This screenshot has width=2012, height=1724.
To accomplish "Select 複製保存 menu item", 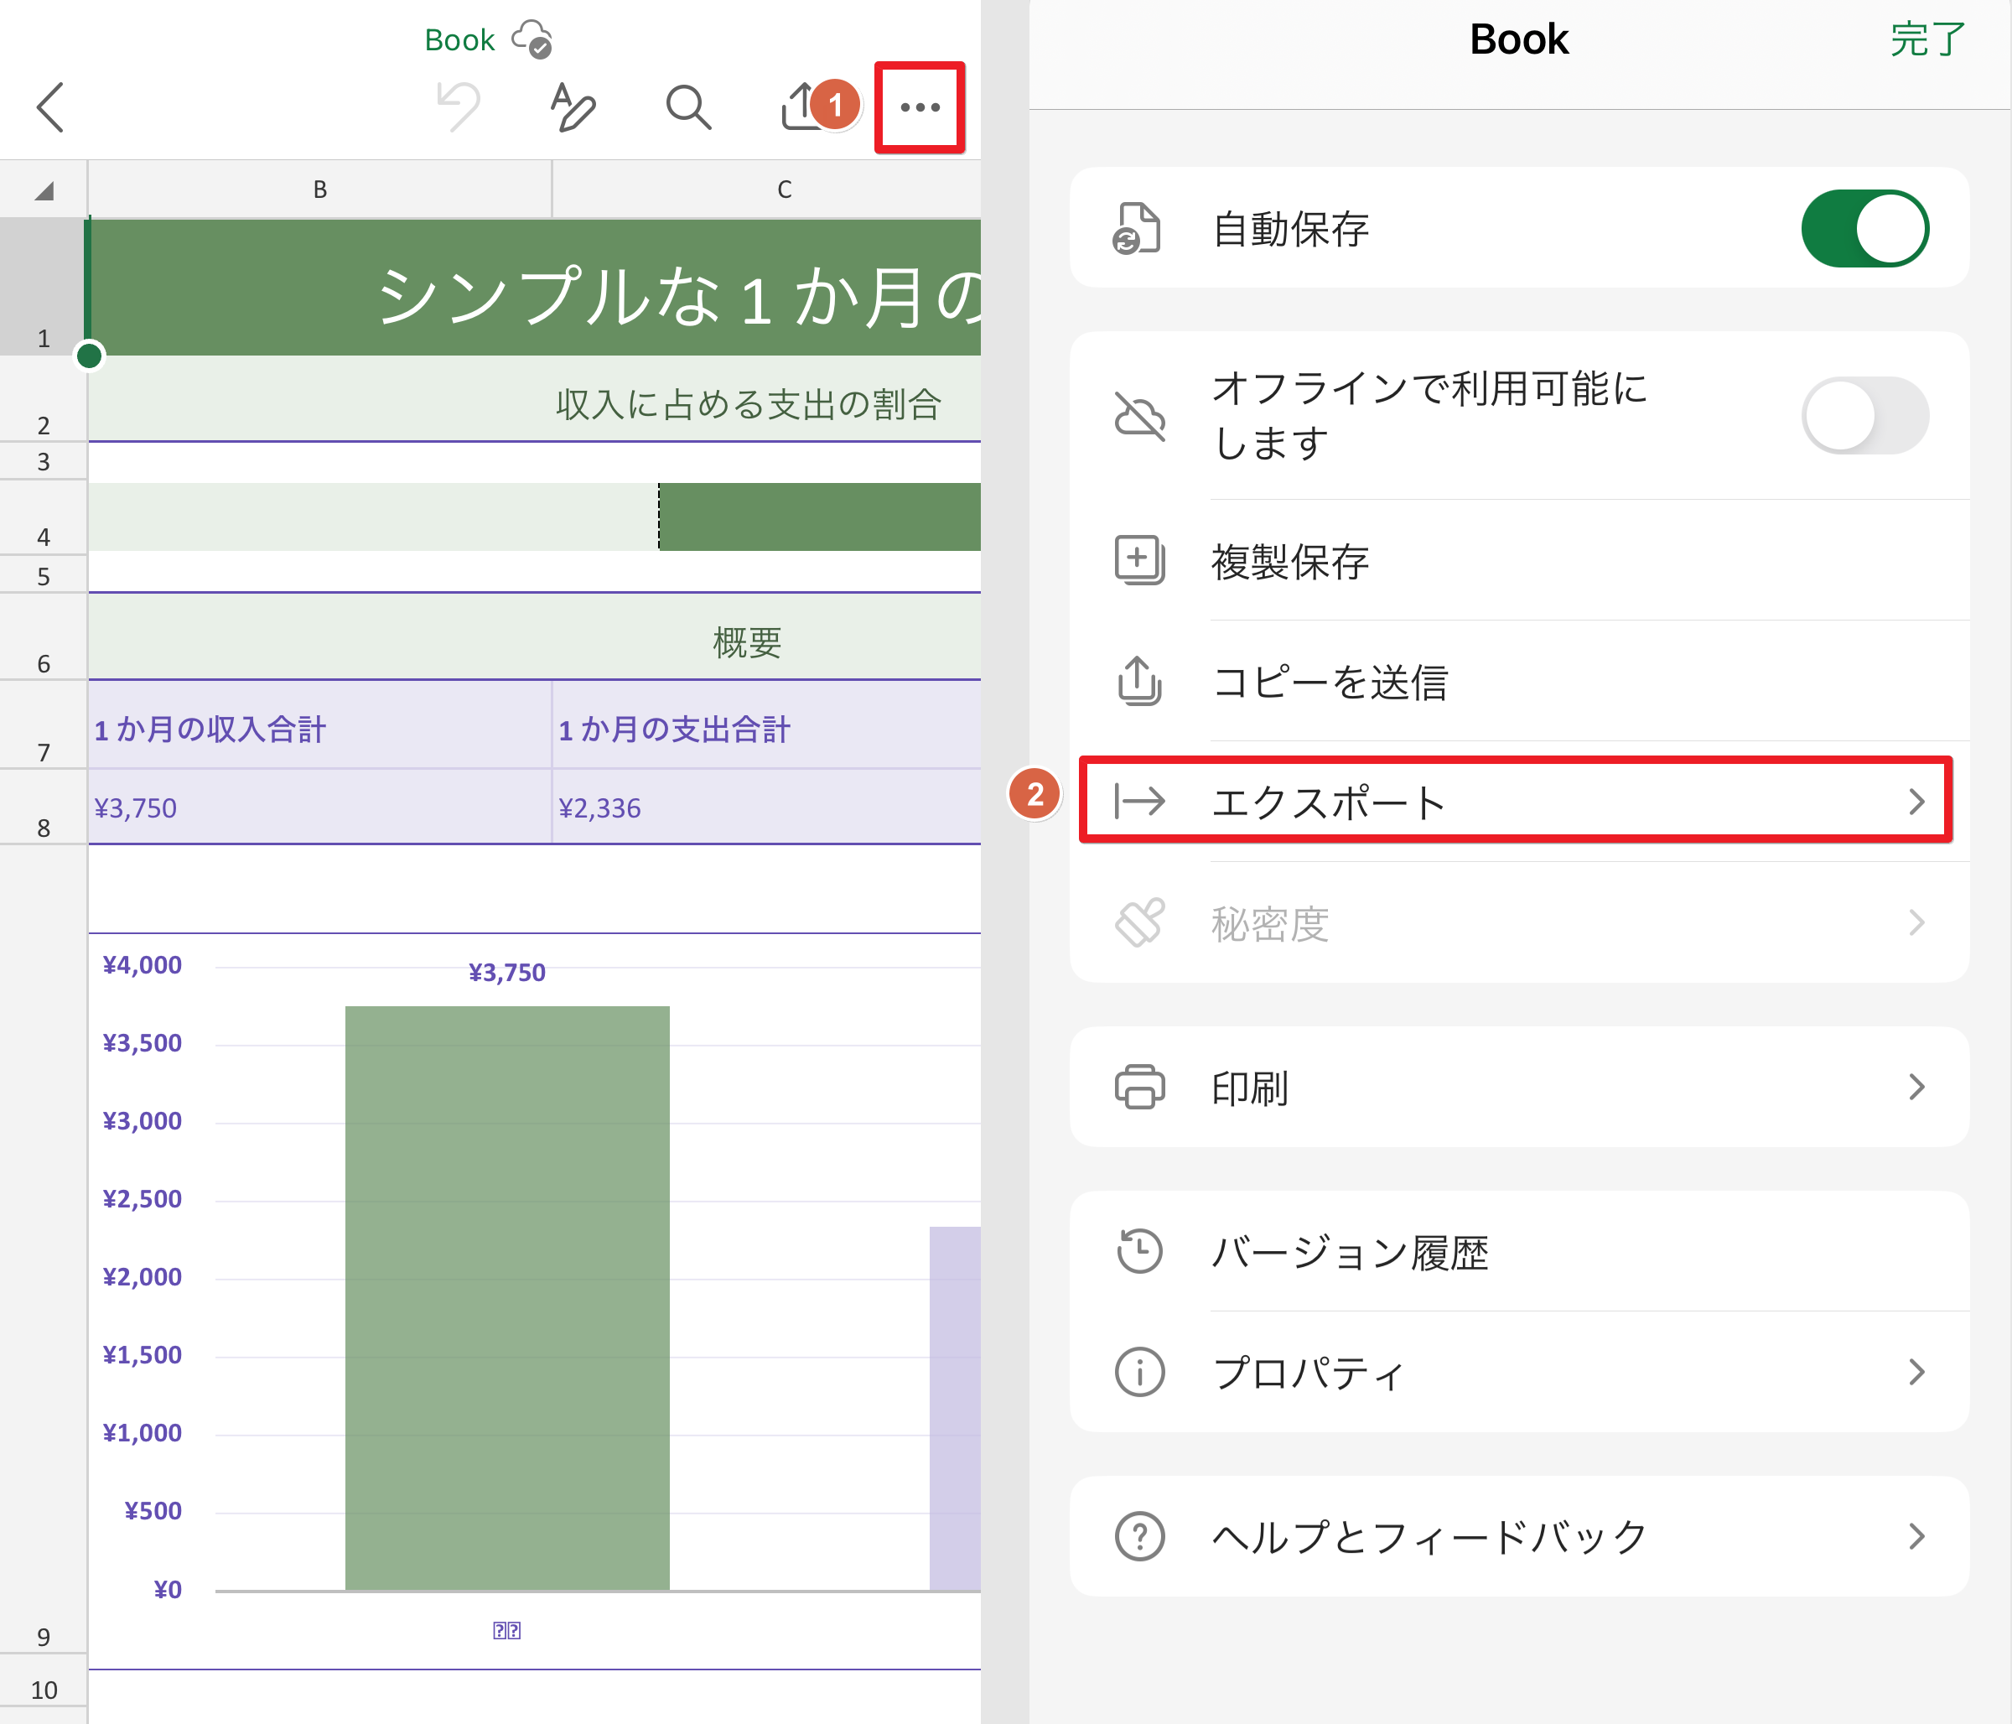I will [x=1520, y=560].
